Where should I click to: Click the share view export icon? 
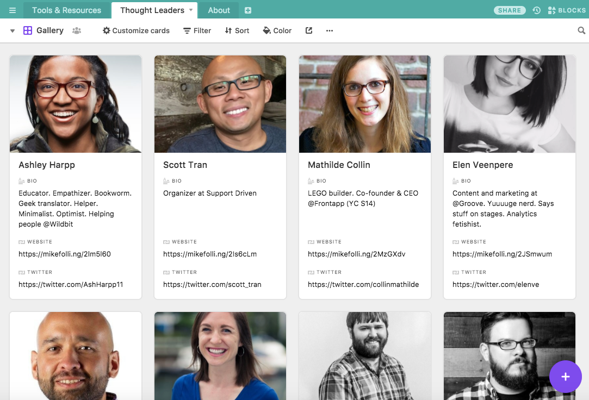[308, 31]
